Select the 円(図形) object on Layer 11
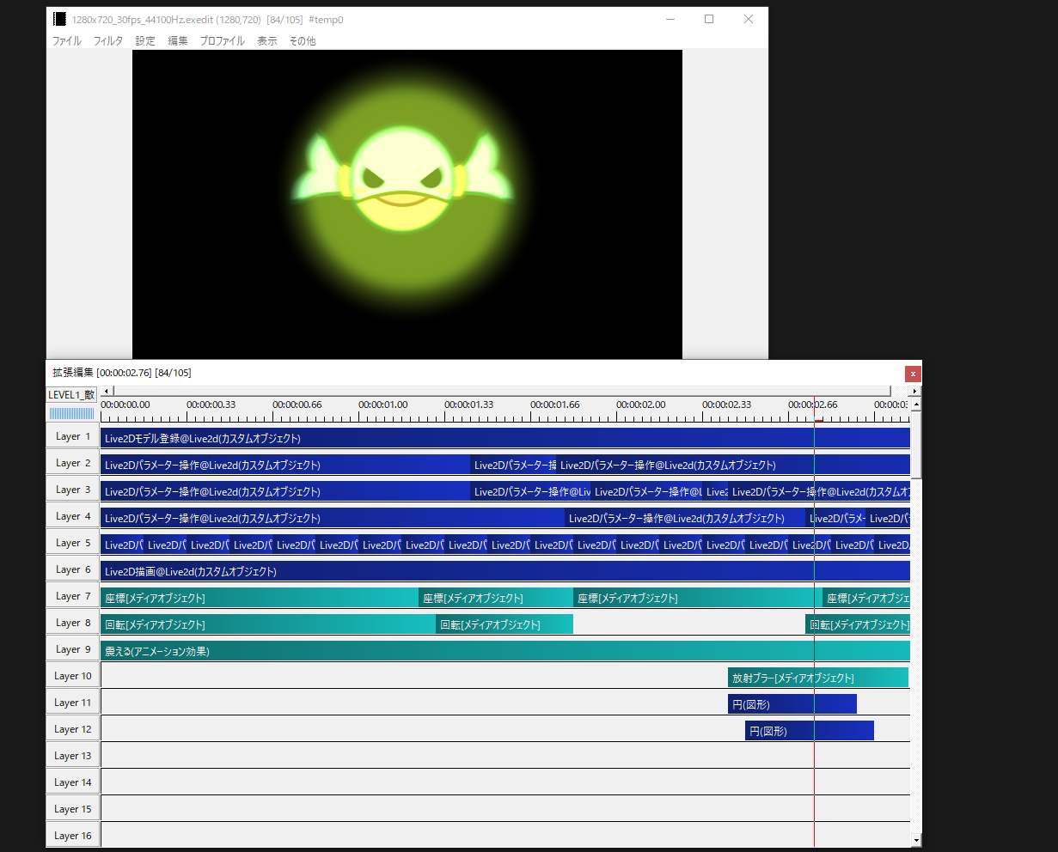 pos(792,704)
